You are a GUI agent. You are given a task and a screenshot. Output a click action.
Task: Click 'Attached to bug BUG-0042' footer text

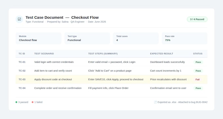click(193, 102)
